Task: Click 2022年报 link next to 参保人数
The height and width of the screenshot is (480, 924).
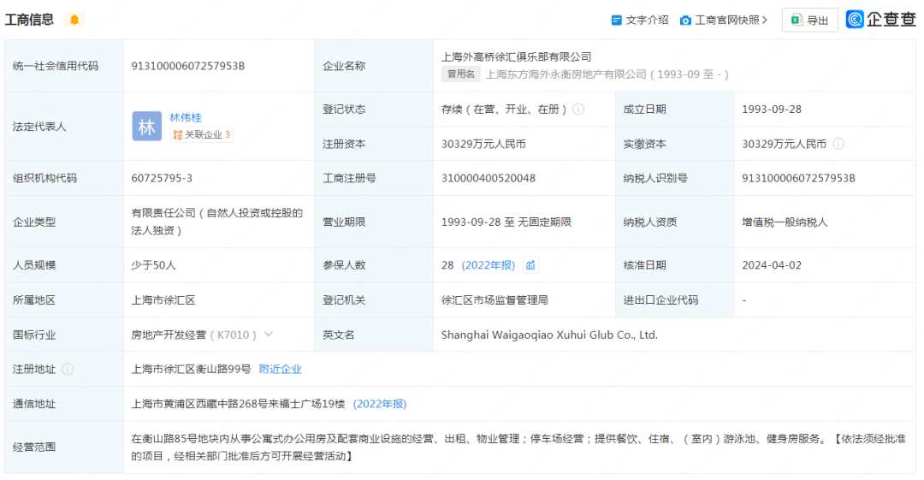Action: [488, 265]
